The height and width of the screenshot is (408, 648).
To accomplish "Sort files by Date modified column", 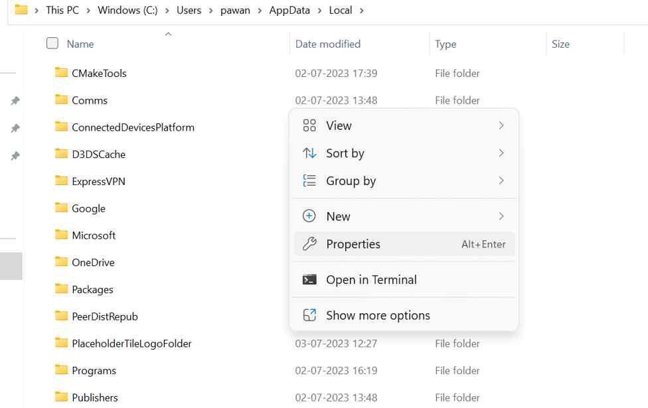I will 328,44.
